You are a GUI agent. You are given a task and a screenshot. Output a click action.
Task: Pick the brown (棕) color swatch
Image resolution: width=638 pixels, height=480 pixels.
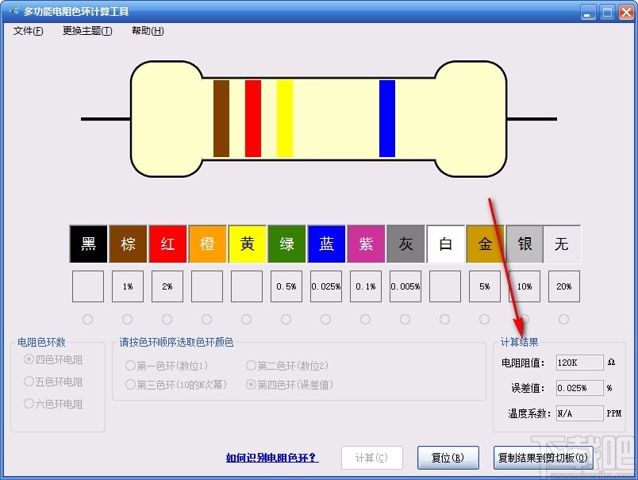(x=127, y=244)
